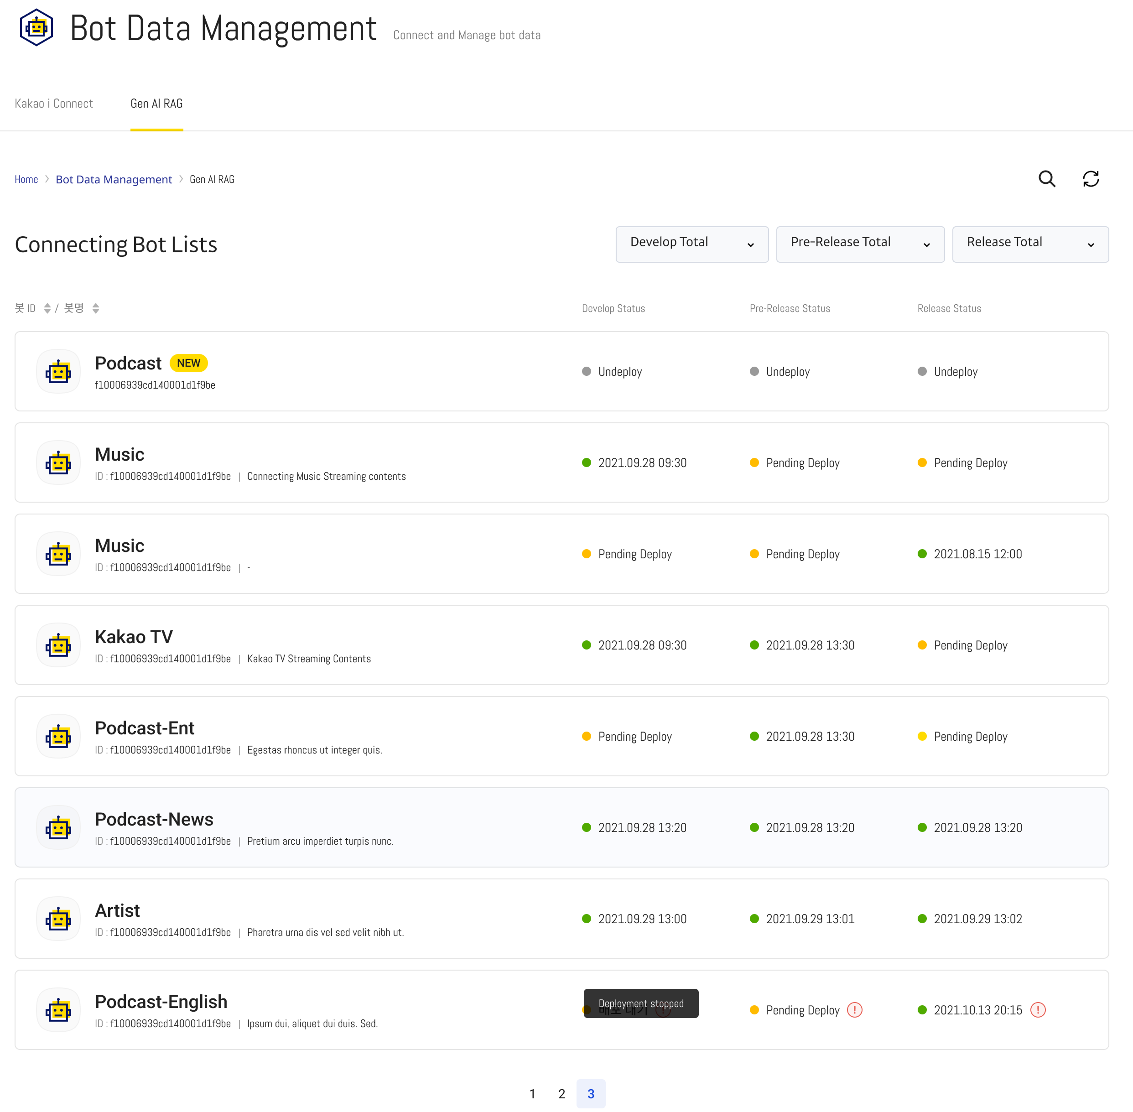1133x1112 pixels.
Task: Click the Podcast NEW row robot icon
Action: pyautogui.click(x=58, y=371)
